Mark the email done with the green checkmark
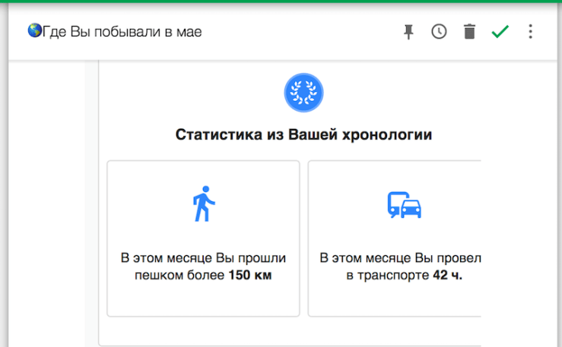 pyautogui.click(x=500, y=31)
